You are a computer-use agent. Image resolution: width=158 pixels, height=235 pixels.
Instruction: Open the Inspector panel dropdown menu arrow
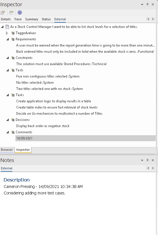pyautogui.click(x=142, y=5)
